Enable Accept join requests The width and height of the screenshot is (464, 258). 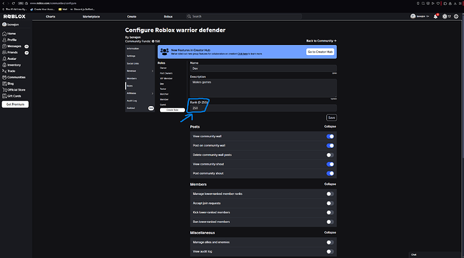[330, 204]
